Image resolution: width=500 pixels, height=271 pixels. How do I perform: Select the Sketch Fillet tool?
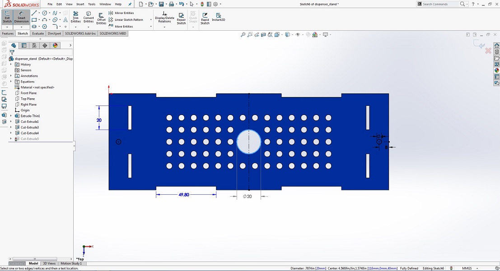tap(55, 27)
